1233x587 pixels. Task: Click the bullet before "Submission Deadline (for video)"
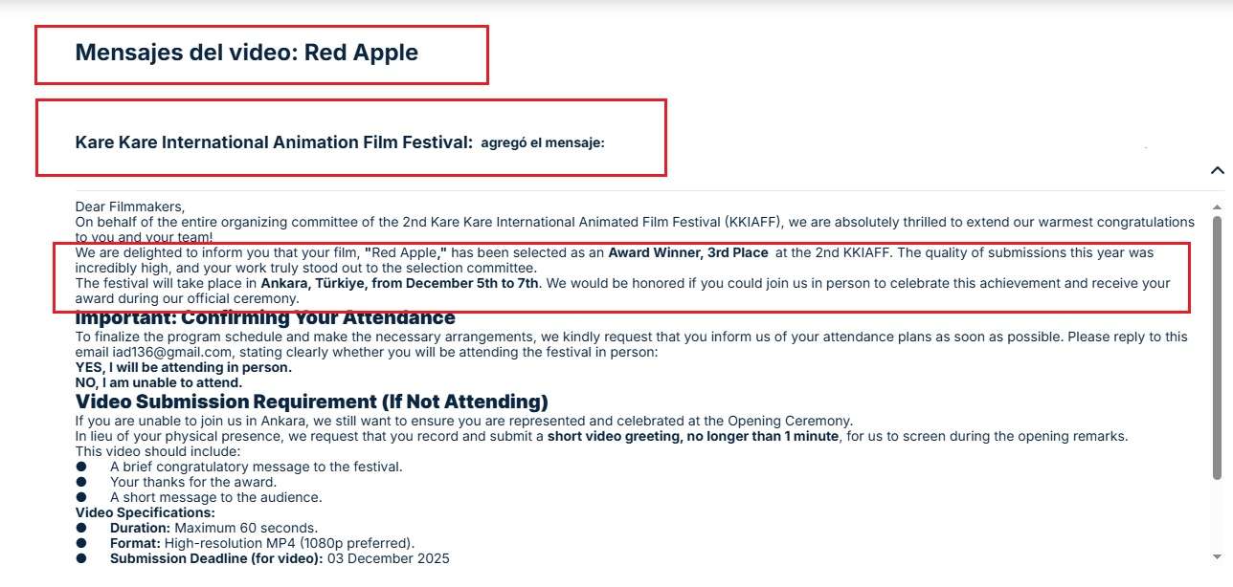click(81, 558)
